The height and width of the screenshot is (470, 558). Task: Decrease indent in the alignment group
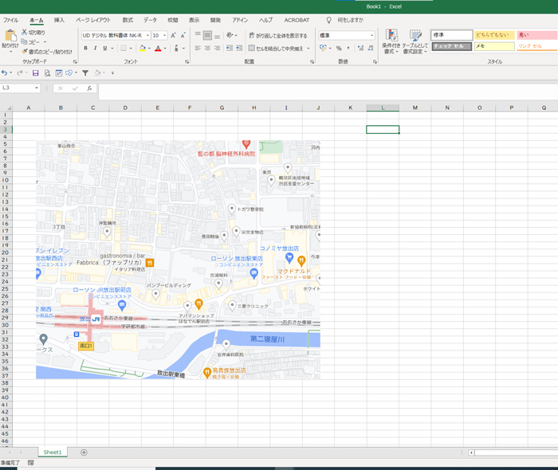coord(230,48)
